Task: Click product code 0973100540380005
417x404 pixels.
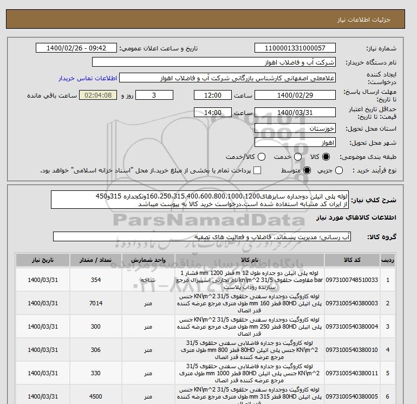Action: 352,396
